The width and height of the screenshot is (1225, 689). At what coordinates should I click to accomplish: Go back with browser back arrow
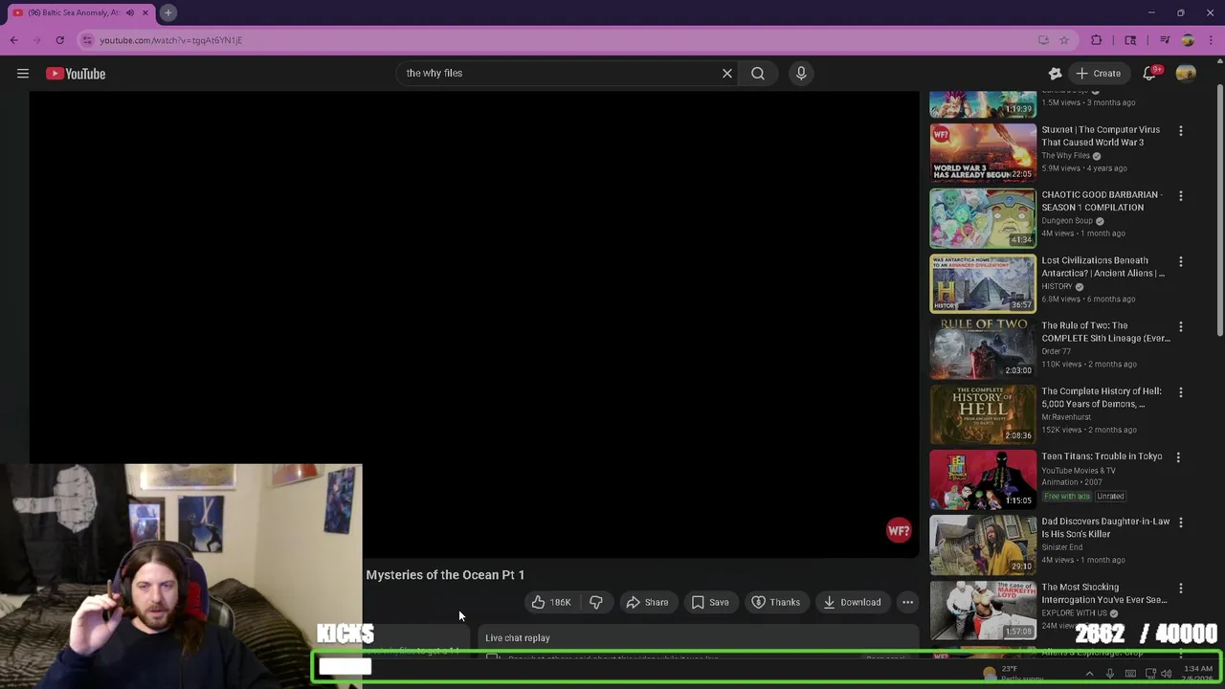point(14,40)
